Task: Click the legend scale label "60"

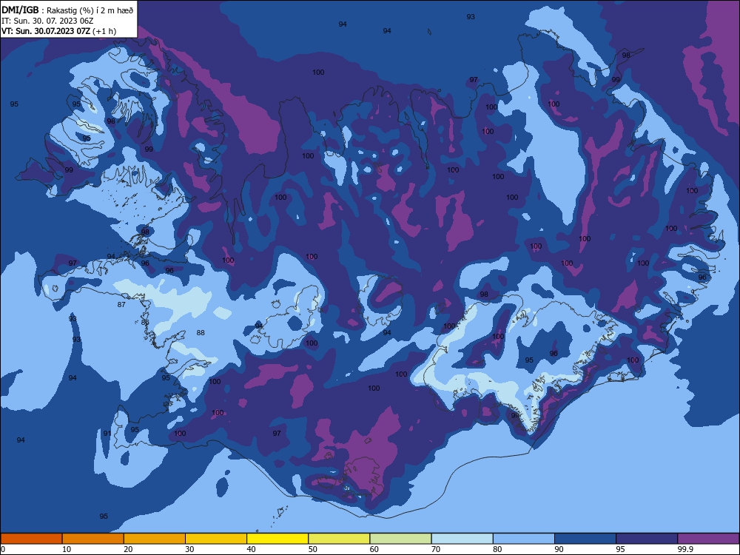Action: 374,549
